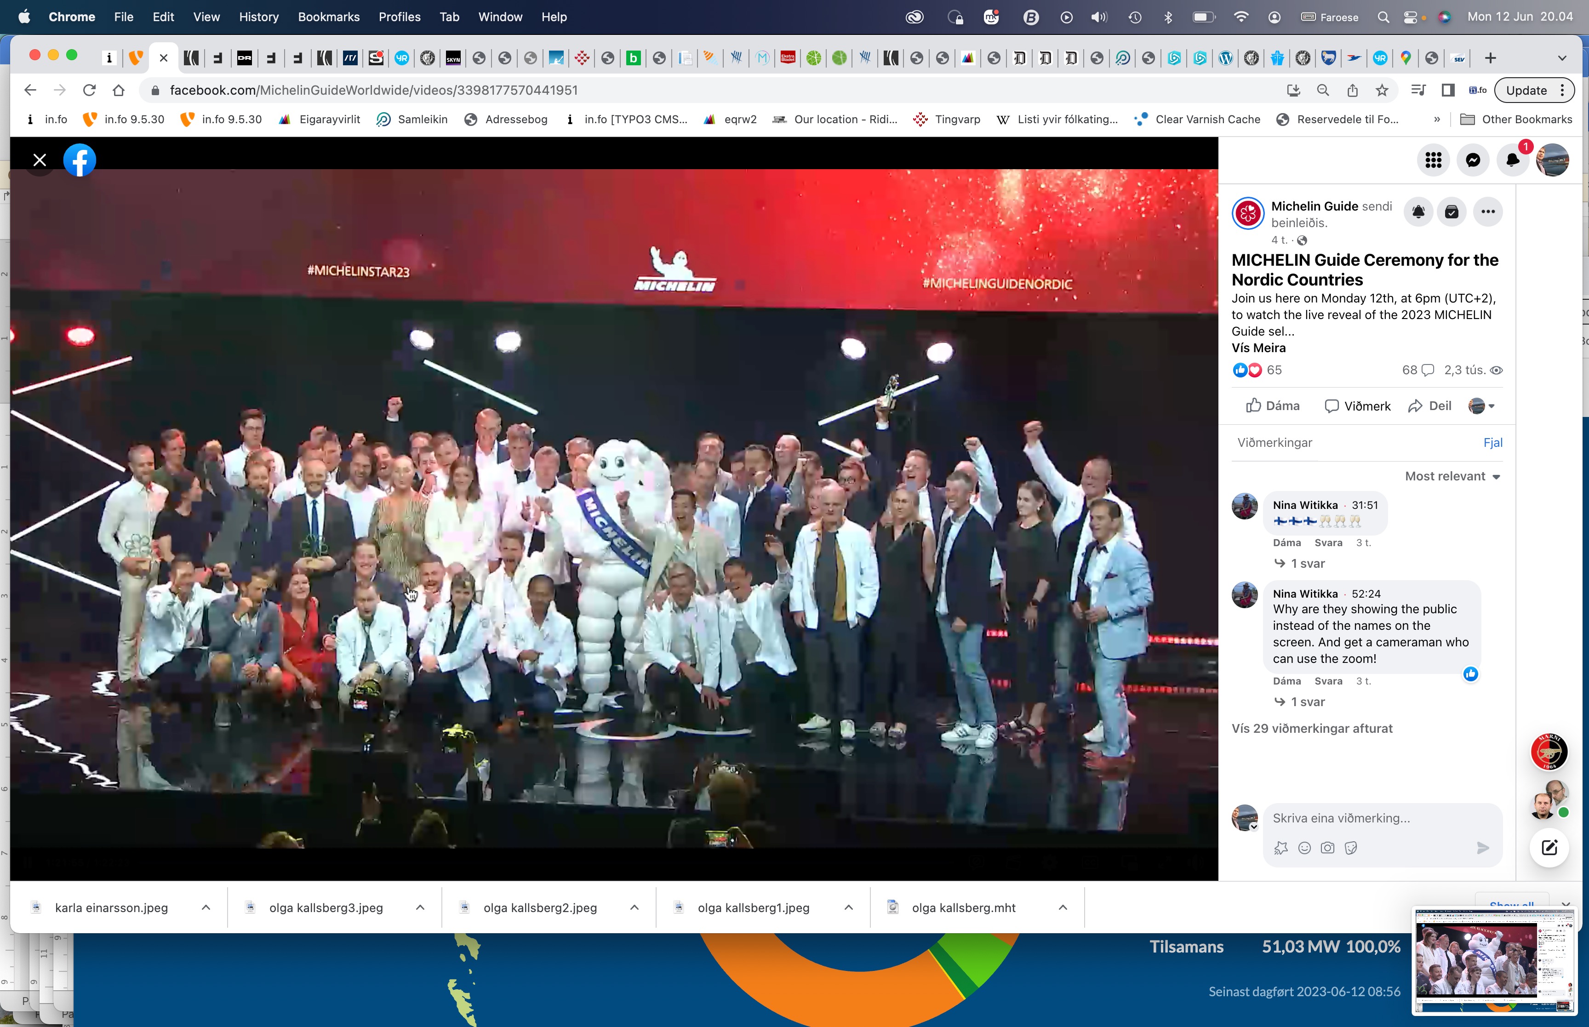Viewport: 1589px width, 1027px height.
Task: Open the emoji picker in comment box
Action: tap(1304, 848)
